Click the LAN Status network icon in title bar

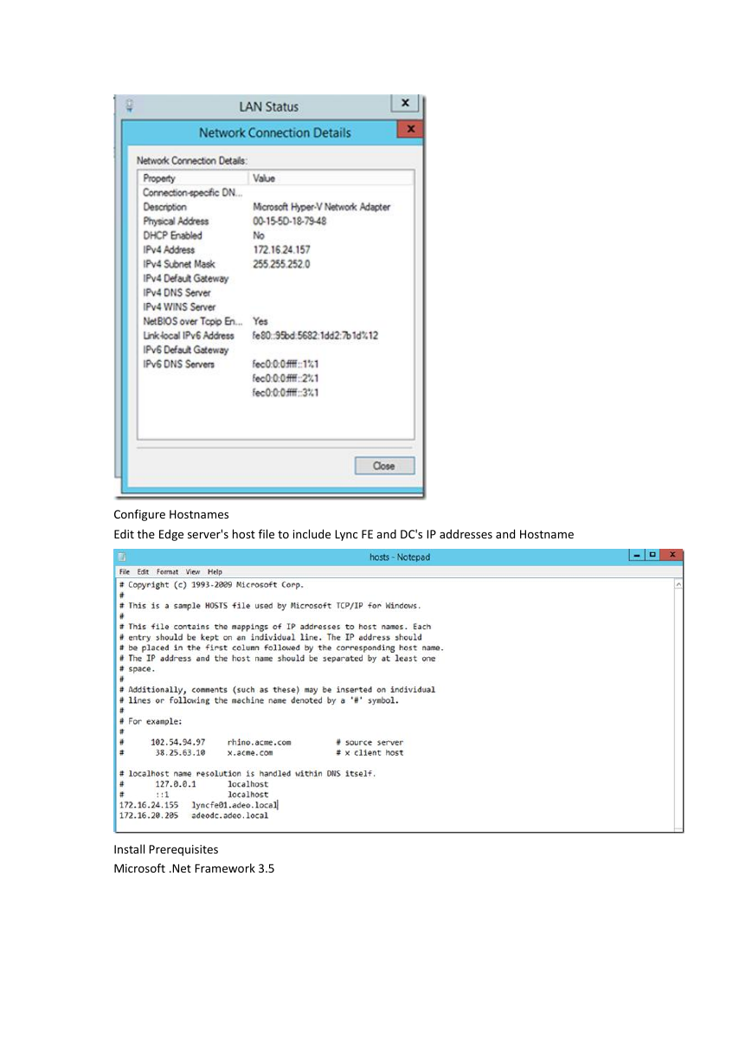pos(129,106)
